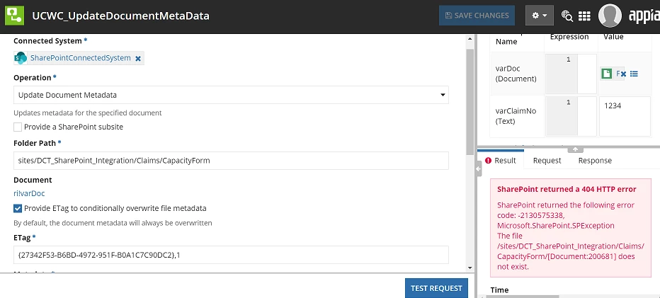Open the apps grid navigation menu

(584, 16)
